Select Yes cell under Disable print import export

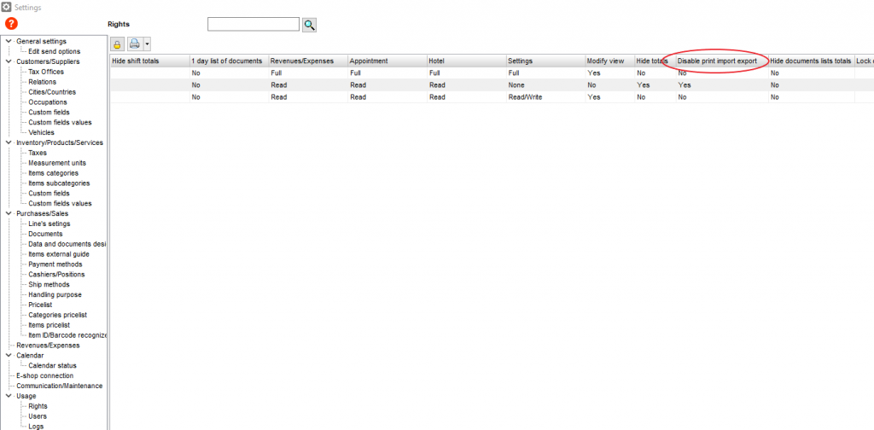click(684, 85)
